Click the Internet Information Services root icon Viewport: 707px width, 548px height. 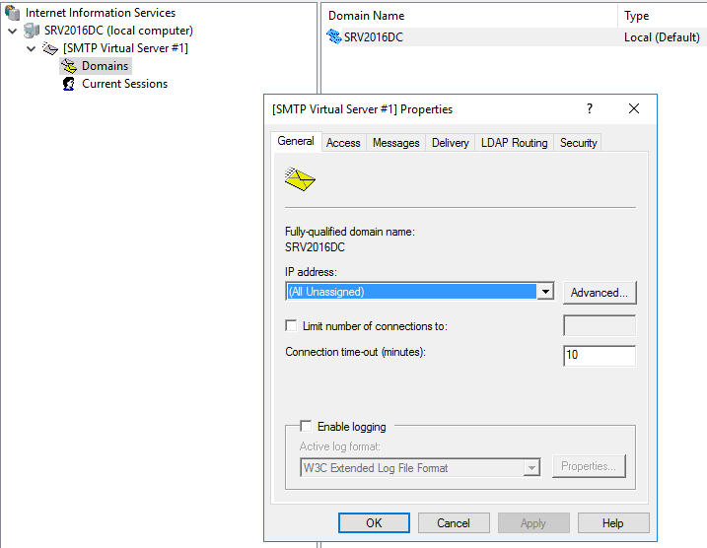tap(12, 13)
